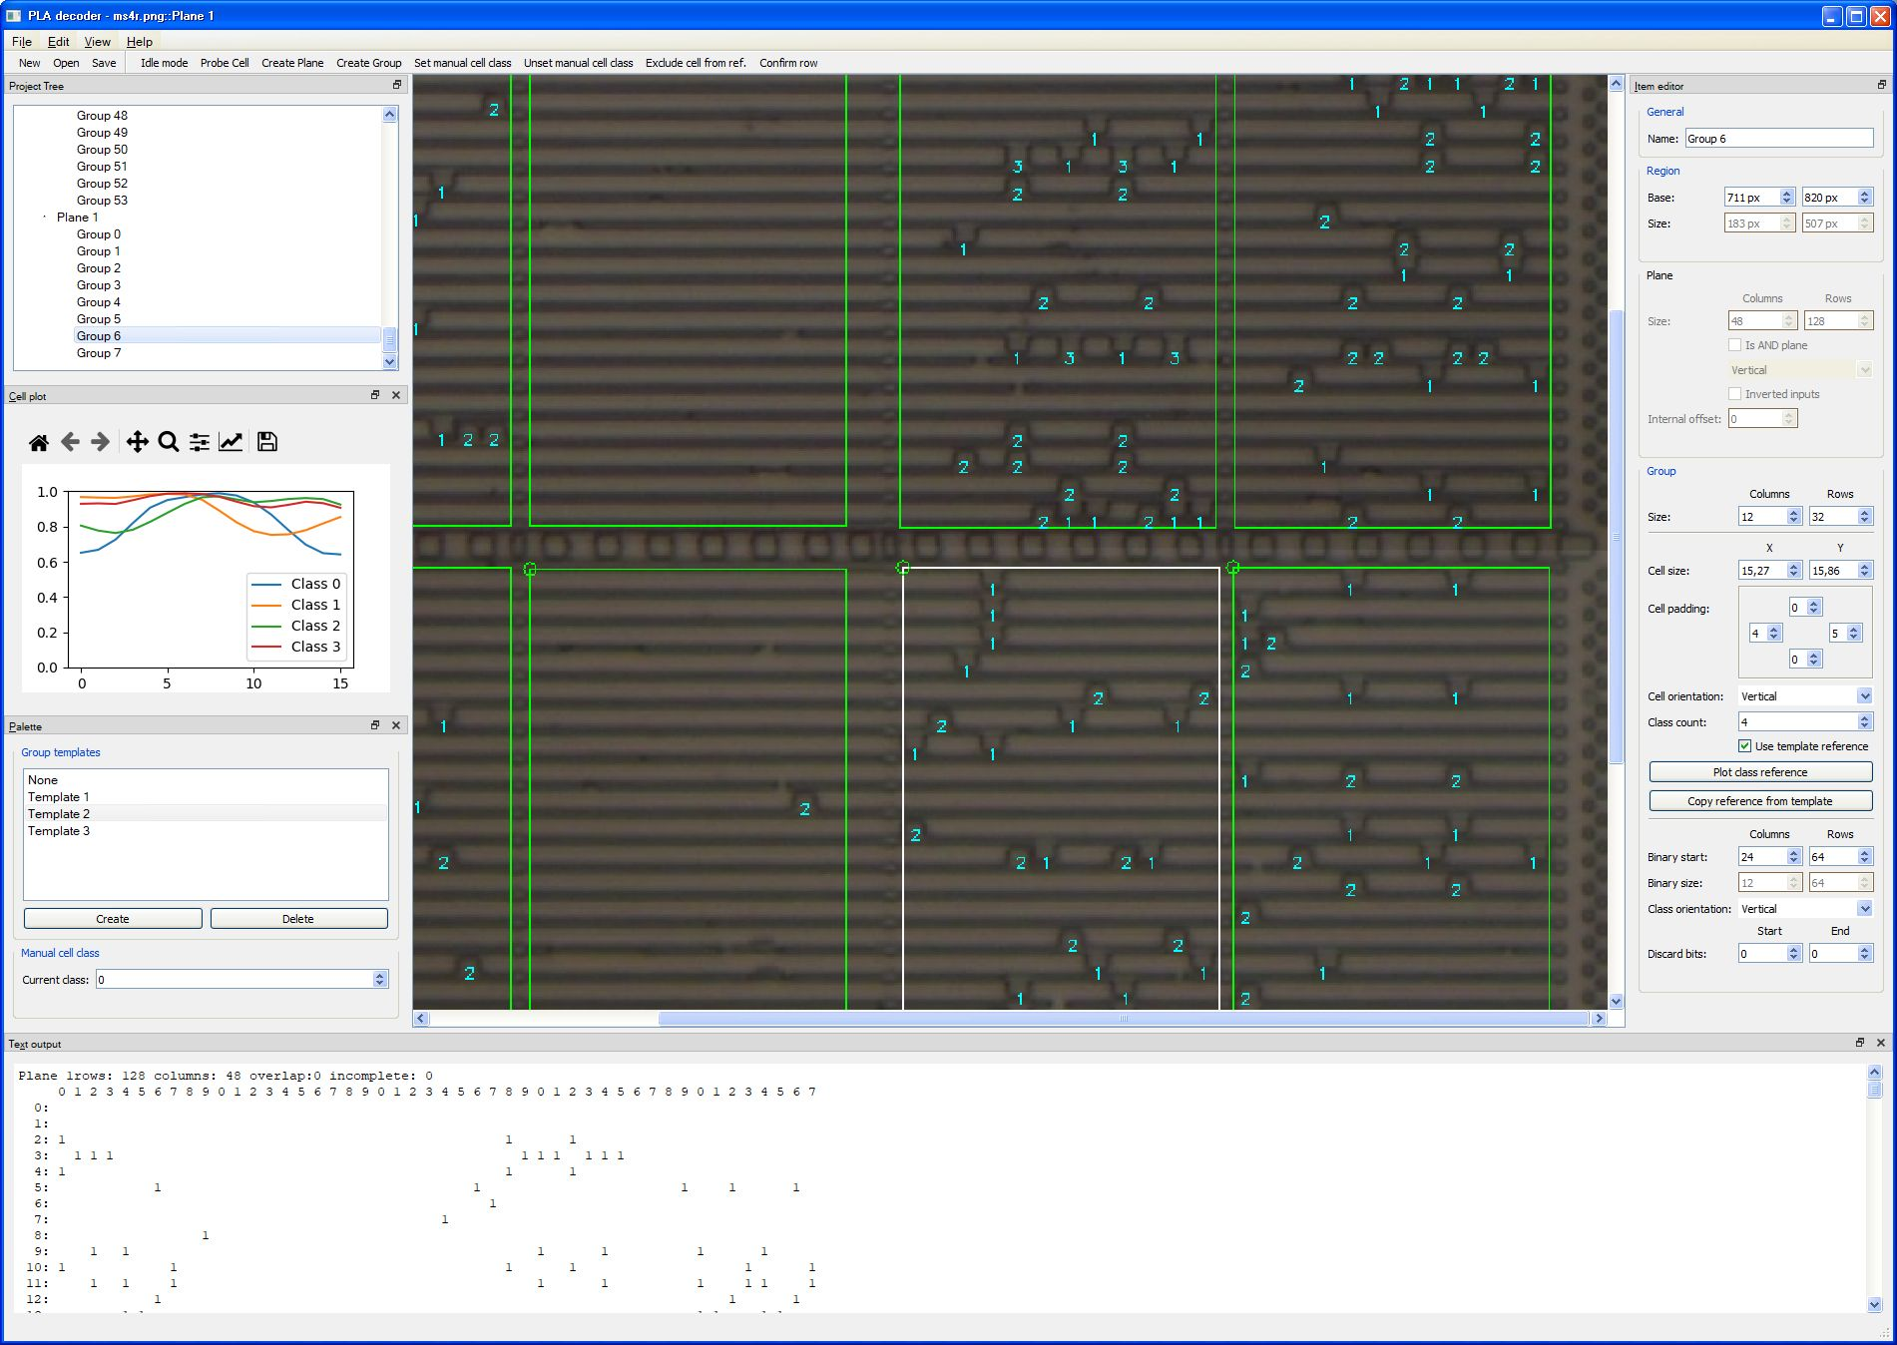Click the Delete template button

pyautogui.click(x=298, y=919)
